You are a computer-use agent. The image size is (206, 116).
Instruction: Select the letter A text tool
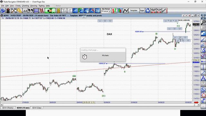point(203,78)
